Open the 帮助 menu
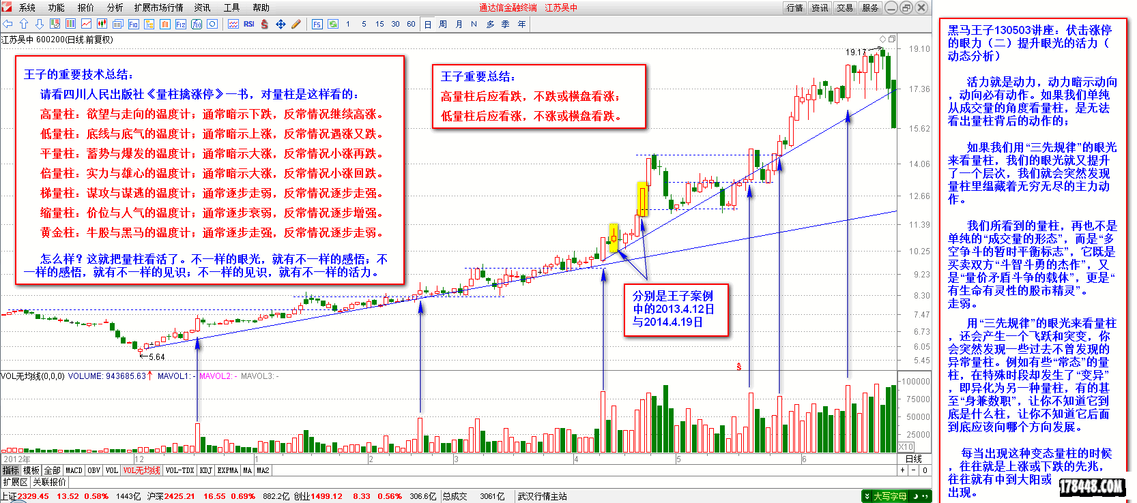1137x503 pixels. [261, 7]
